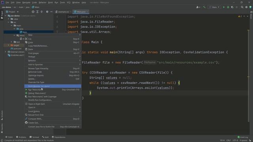The height and width of the screenshot is (142, 253).
Task: Click the Debug bug icon in toolbar
Action: pyautogui.click(x=228, y=7)
